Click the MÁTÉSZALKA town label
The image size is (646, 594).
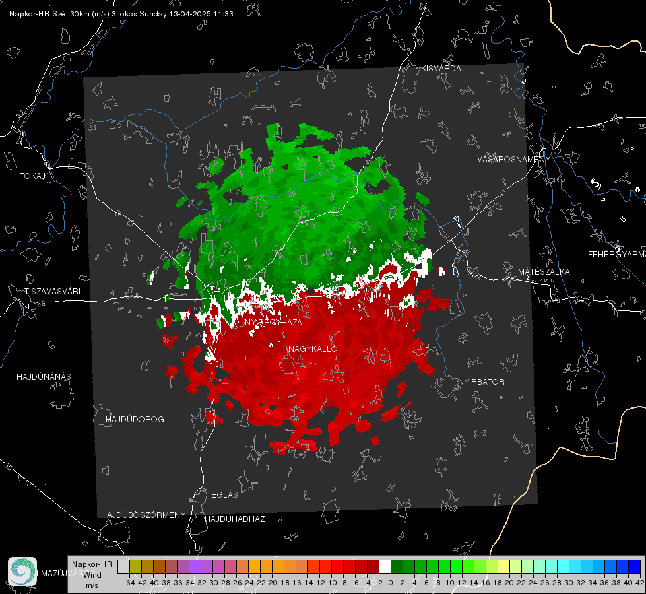click(x=544, y=272)
